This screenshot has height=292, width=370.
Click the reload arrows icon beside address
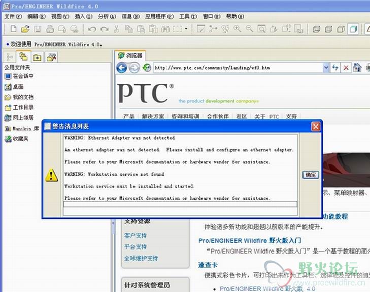(x=335, y=68)
